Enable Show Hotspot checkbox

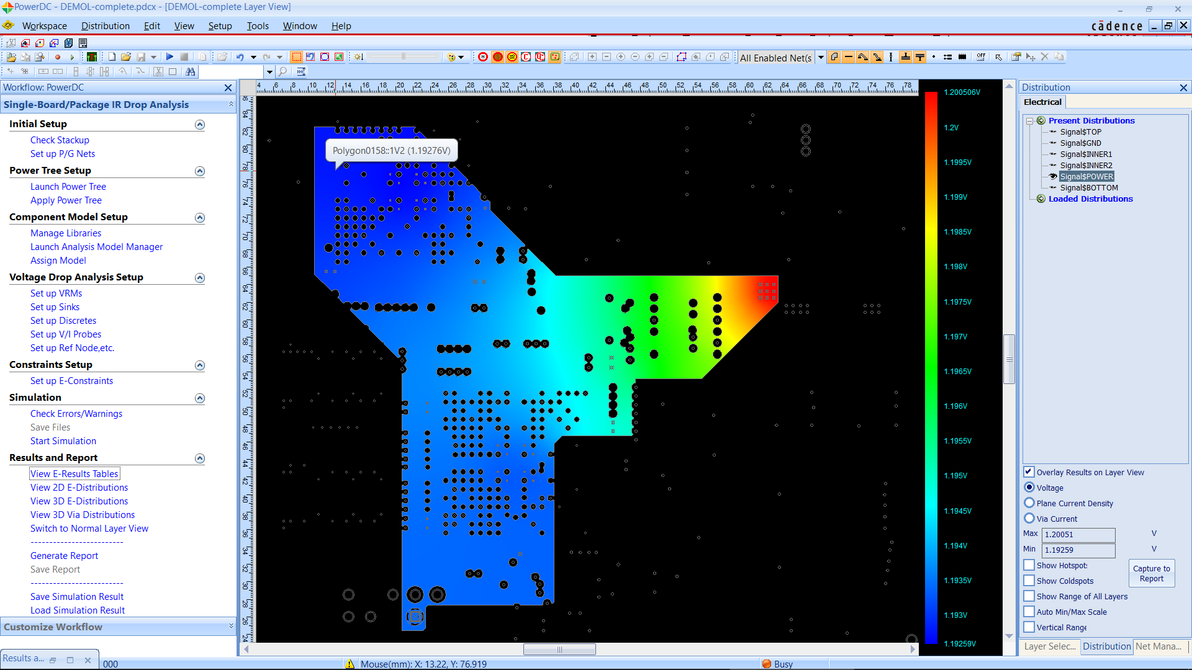1029,565
